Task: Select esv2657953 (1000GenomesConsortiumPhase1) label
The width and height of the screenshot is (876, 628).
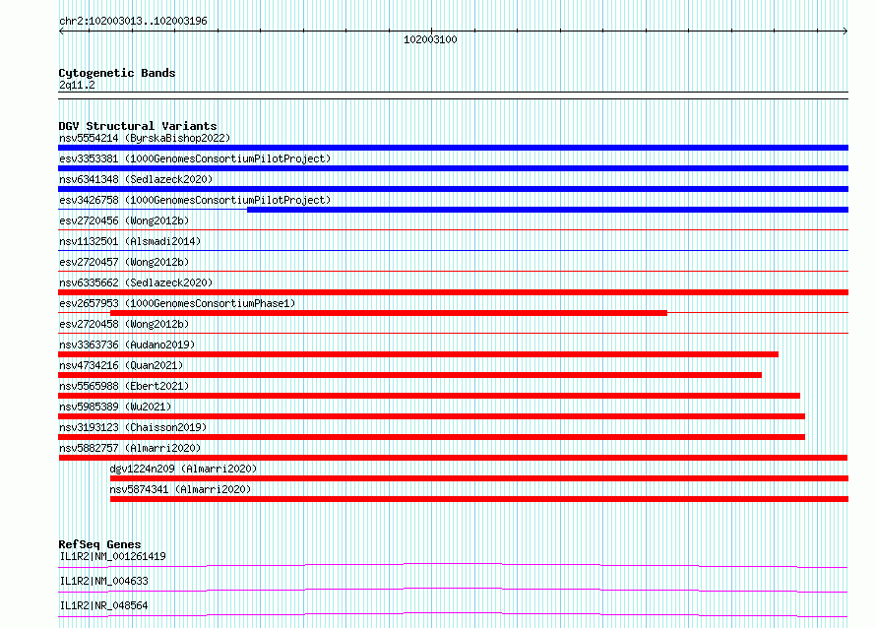Action: [177, 303]
